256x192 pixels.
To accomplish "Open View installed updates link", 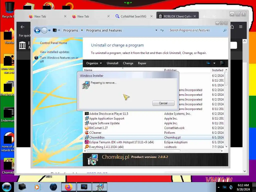I will (54, 52).
